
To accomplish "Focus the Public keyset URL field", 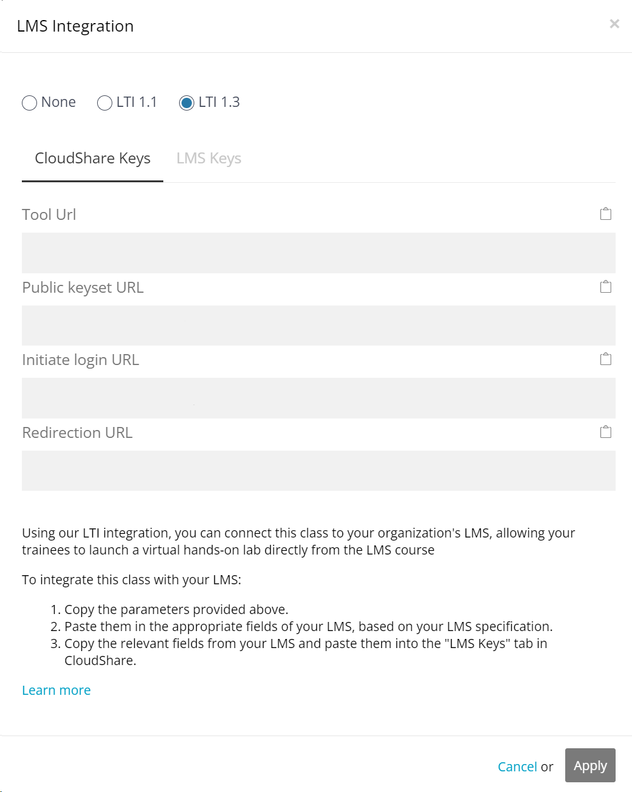I will point(319,326).
